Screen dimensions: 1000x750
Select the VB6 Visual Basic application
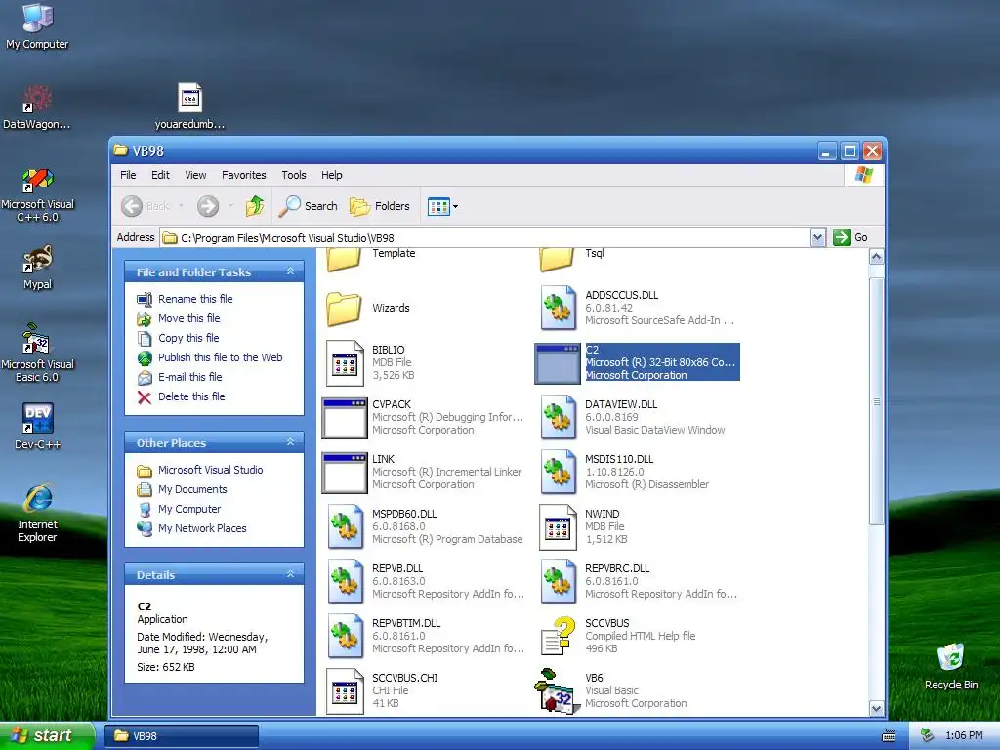click(611, 691)
